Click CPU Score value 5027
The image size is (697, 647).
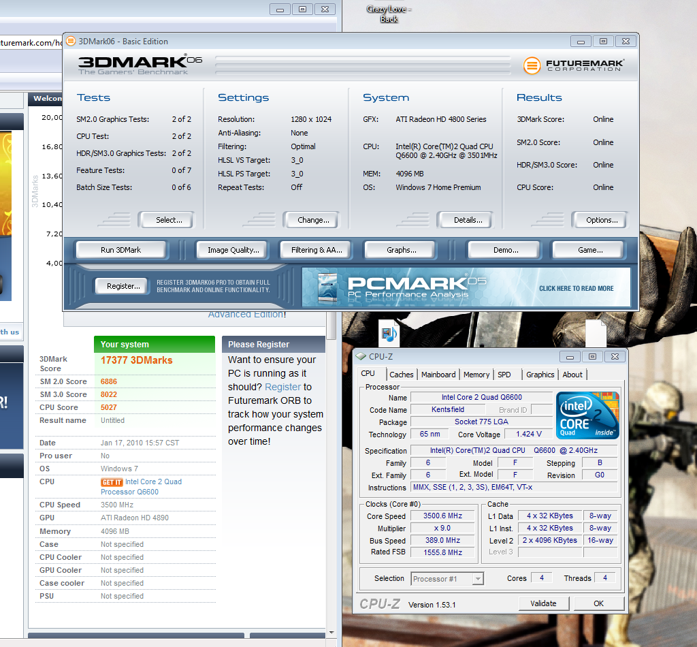click(x=109, y=407)
